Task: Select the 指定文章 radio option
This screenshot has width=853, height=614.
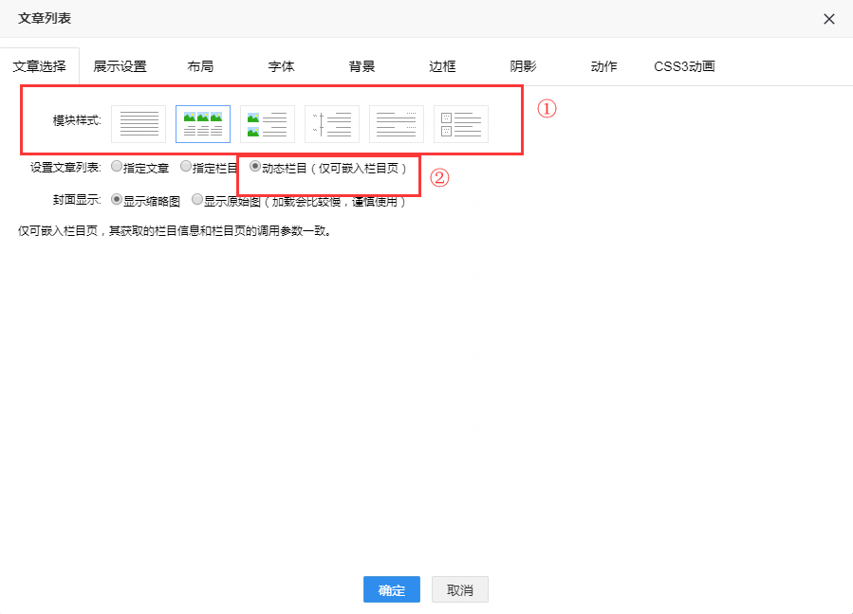Action: click(x=117, y=167)
